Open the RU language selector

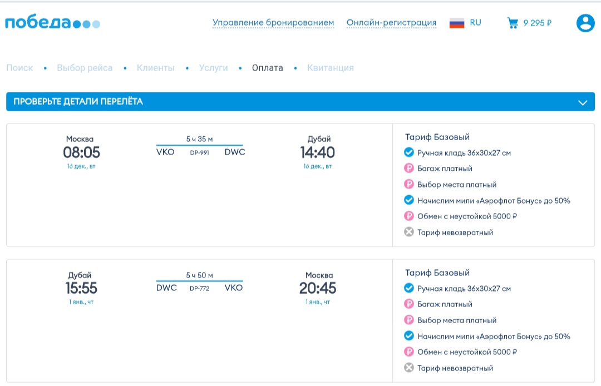coord(475,23)
